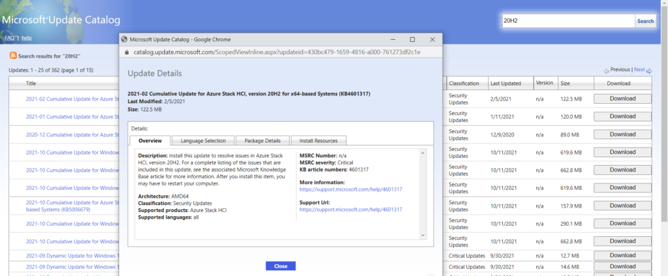Image resolution: width=668 pixels, height=276 pixels.
Task: Click the '1/11/2021' date cell
Action: click(x=502, y=117)
